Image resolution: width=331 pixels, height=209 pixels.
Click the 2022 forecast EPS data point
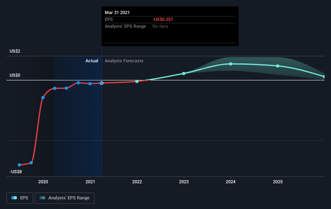point(137,82)
